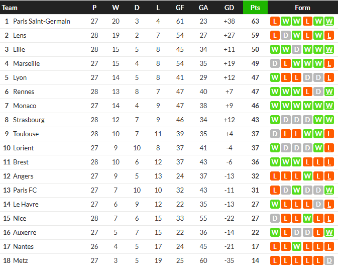Click Lens' latest loss form badge
338x271 pixels.
click(329, 36)
